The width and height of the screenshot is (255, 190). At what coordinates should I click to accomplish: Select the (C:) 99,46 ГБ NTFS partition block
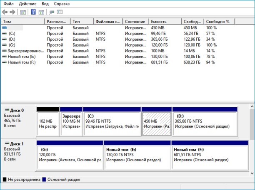point(112,123)
